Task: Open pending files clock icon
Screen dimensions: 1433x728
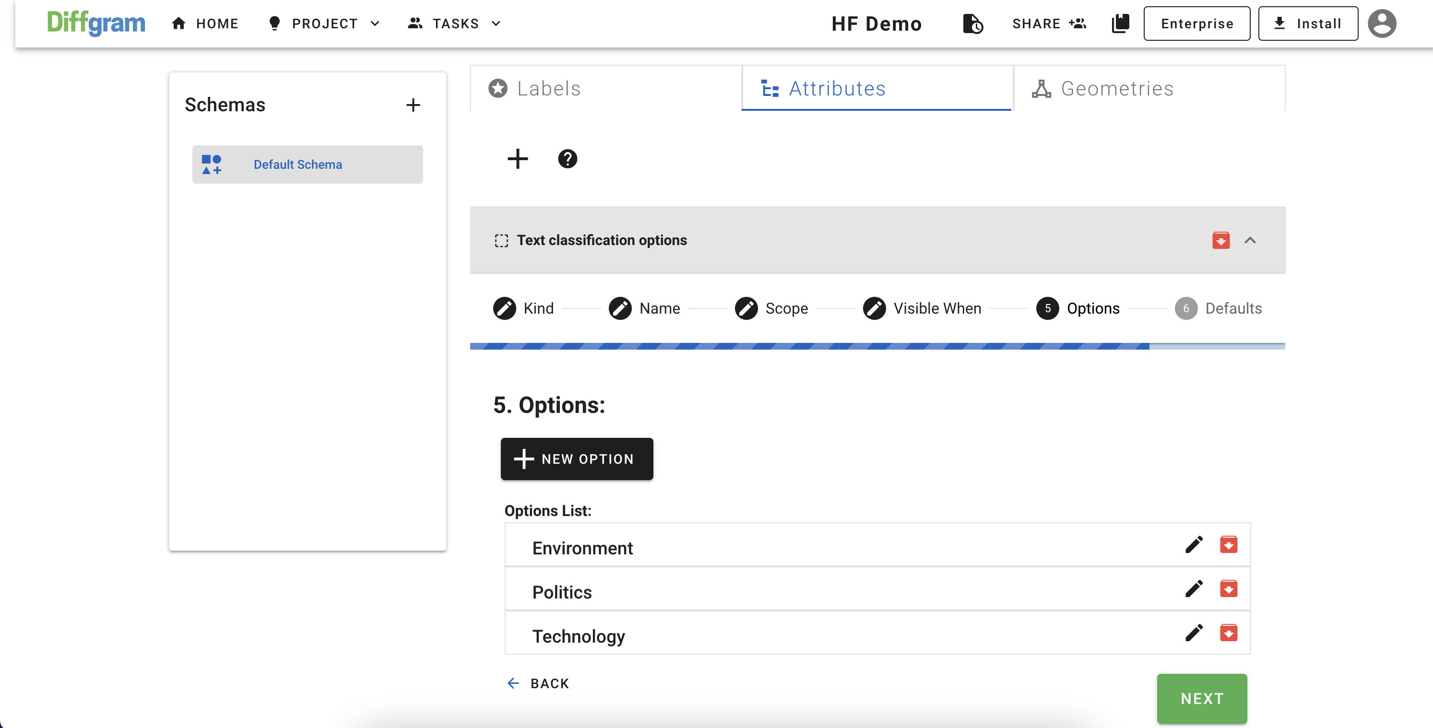Action: tap(972, 23)
